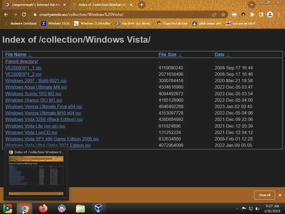
Task: Open the Extensions puzzle-piece icon
Action: pos(252,14)
